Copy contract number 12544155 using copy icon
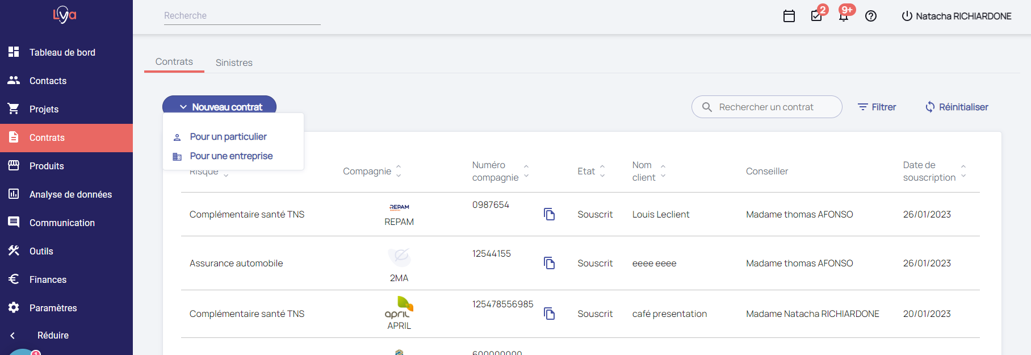 tap(549, 263)
